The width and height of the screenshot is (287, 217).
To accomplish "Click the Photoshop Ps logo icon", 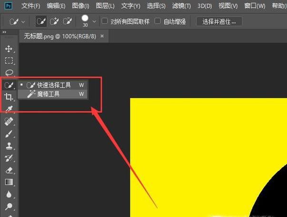I will [x=9, y=6].
